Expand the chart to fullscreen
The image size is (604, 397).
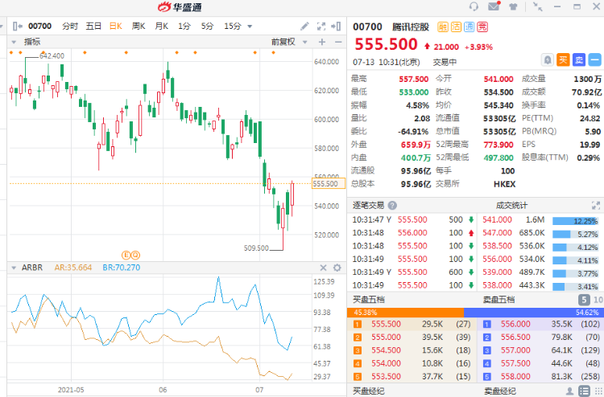(321, 27)
